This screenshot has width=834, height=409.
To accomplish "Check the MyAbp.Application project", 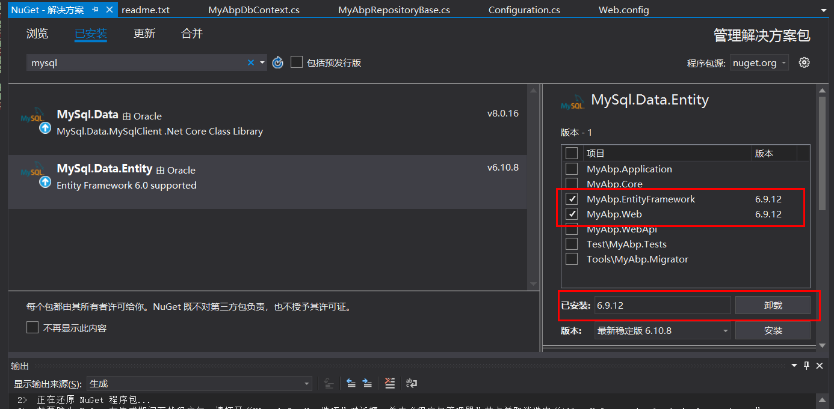I will (x=572, y=169).
